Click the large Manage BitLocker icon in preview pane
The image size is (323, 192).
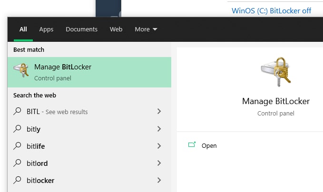pos(276,72)
